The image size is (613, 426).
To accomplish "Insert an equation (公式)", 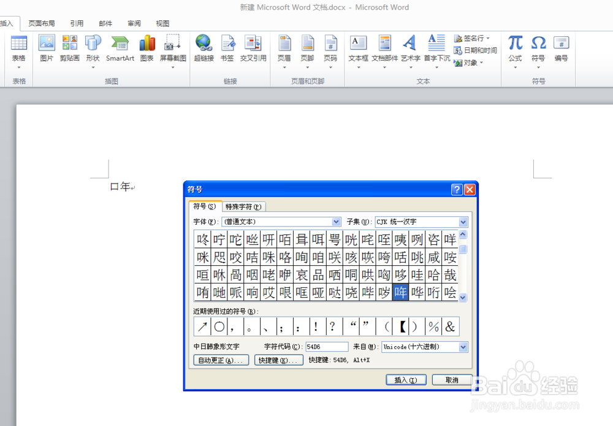I will (516, 48).
